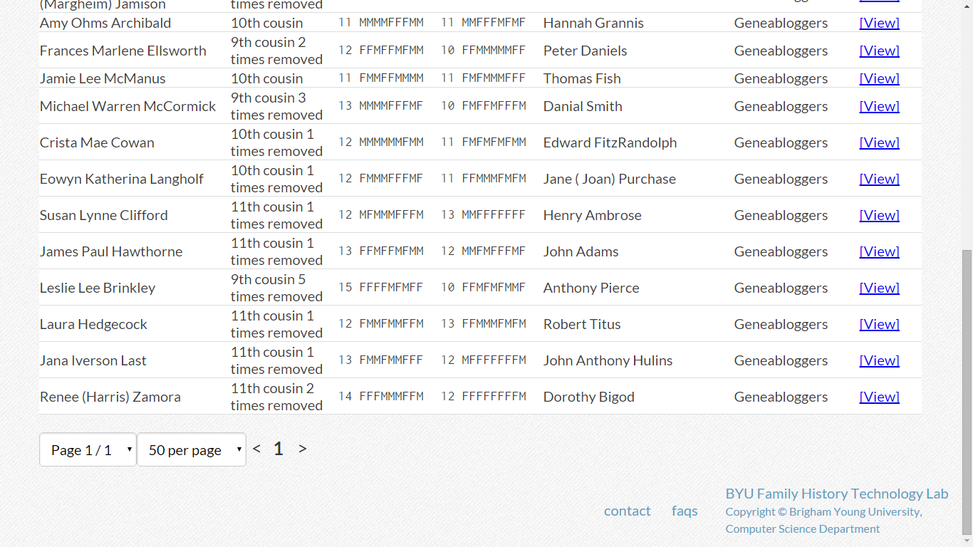Image resolution: width=973 pixels, height=547 pixels.
Task: View relationship details for Leslie Lee Brinkley
Action: pyautogui.click(x=879, y=287)
